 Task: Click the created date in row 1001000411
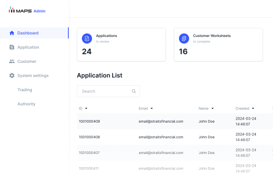click(x=246, y=169)
